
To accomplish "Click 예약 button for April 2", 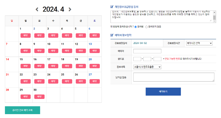I will tap(39, 36).
